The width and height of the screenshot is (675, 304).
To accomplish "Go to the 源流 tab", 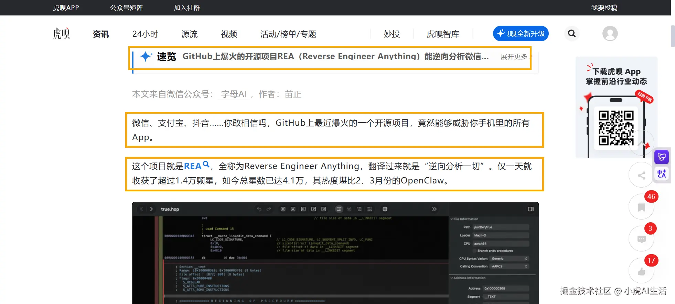I will (x=190, y=34).
